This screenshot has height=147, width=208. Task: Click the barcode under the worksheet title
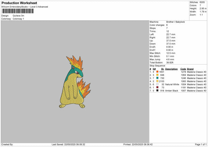(x=18, y=11)
